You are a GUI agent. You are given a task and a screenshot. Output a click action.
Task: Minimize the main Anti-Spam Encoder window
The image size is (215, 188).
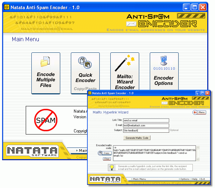186,7
